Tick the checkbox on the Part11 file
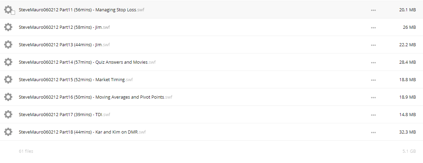The image size is (423, 163). click(x=13, y=13)
